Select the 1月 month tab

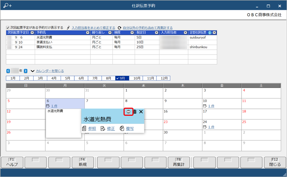pyautogui.click(x=13, y=78)
